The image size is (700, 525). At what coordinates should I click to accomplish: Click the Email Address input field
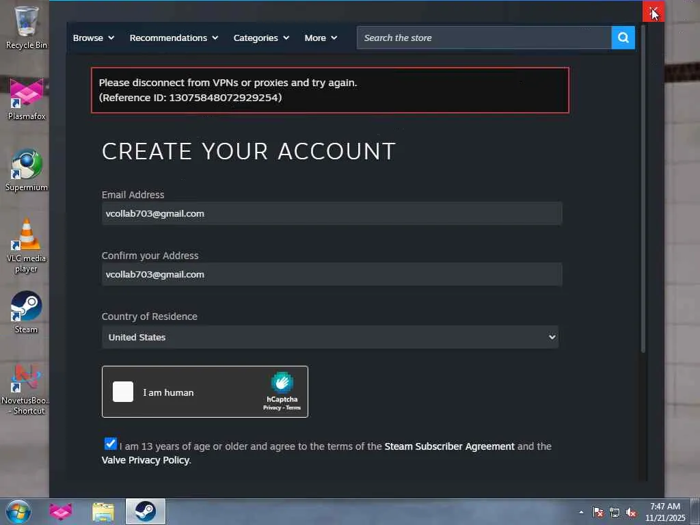[x=332, y=213]
